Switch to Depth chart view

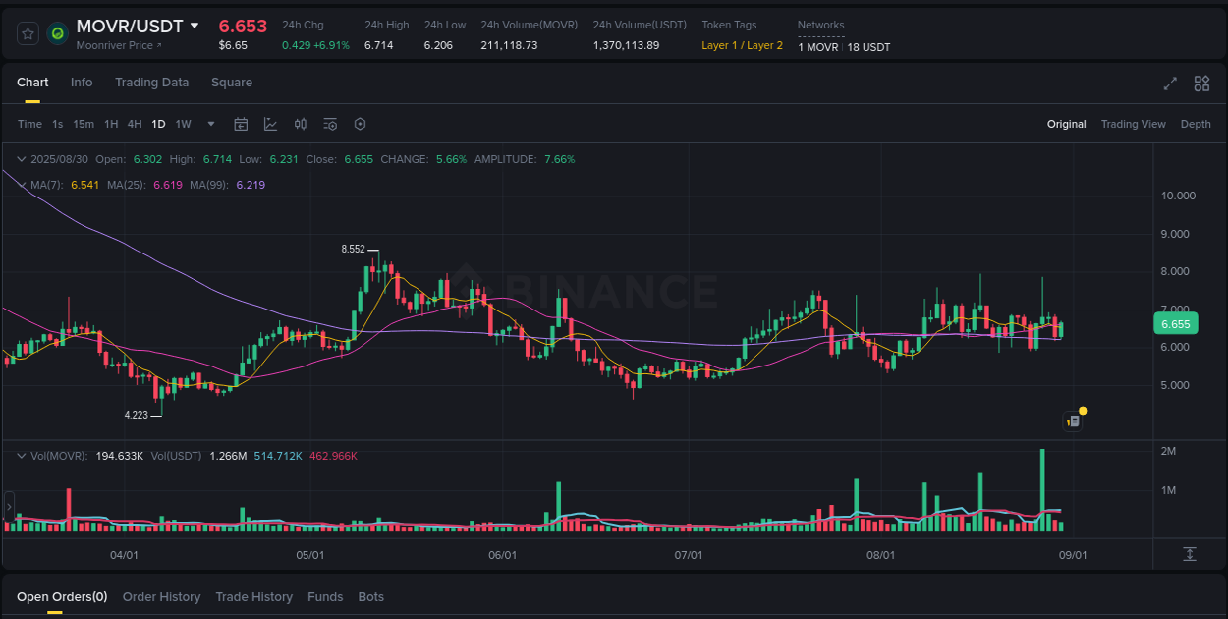pyautogui.click(x=1196, y=124)
